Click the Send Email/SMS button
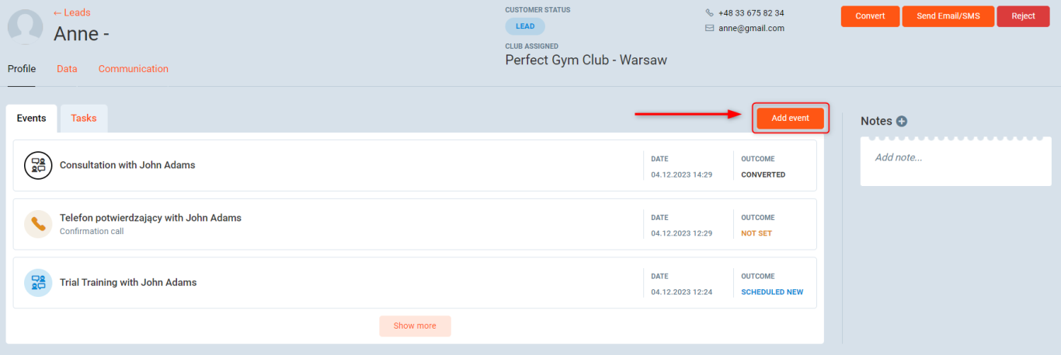The height and width of the screenshot is (355, 1061). coord(948,16)
